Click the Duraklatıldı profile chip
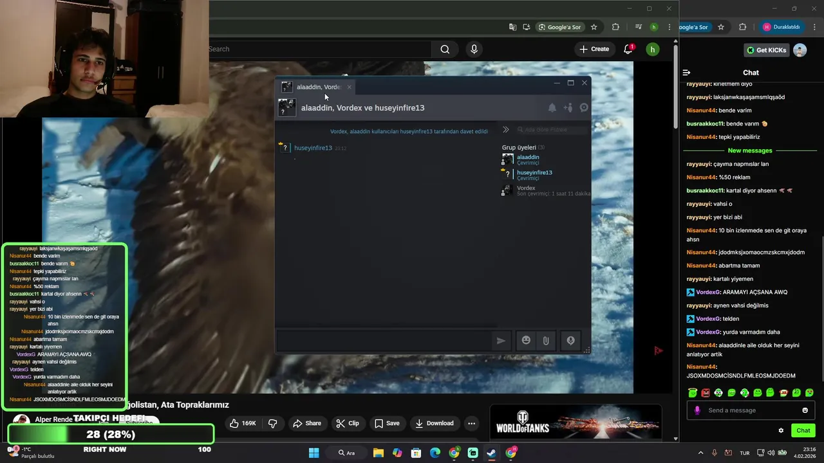 point(782,27)
